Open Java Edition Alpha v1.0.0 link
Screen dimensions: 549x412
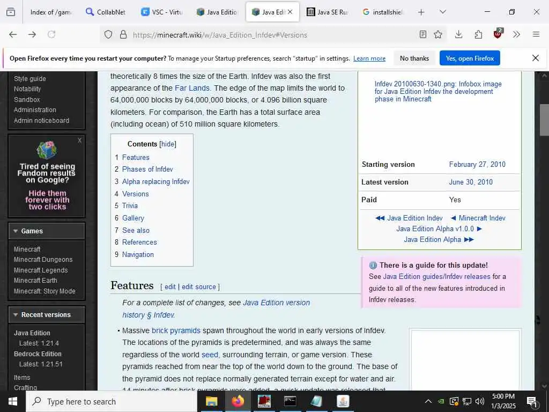tap(435, 229)
